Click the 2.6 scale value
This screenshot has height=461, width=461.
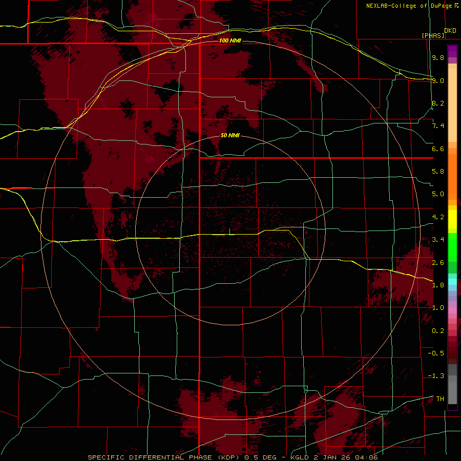pos(438,263)
